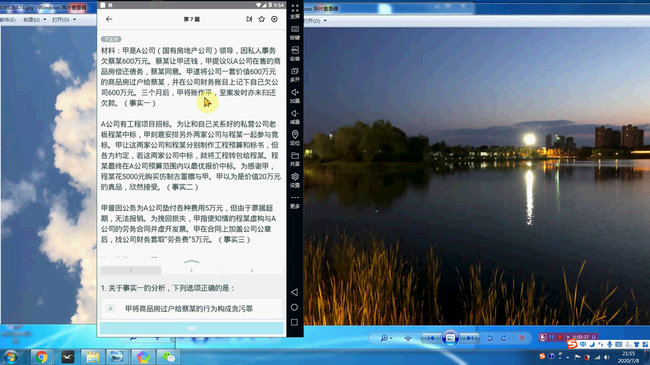Open Photo Viewer zoom dropdown
The height and width of the screenshot is (365, 650).
pos(386,338)
